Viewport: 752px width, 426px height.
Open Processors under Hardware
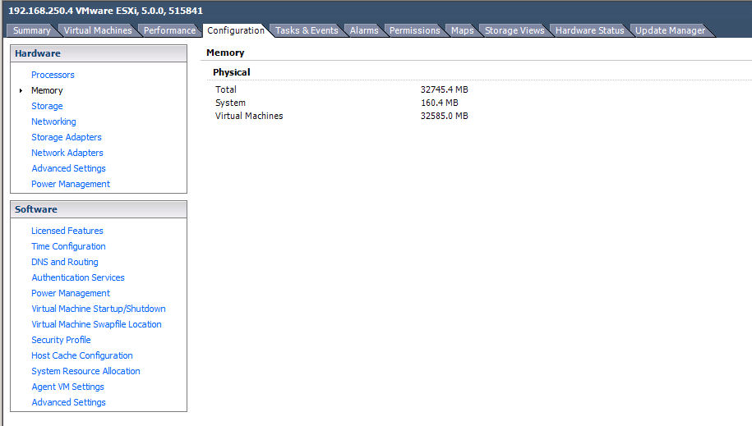point(53,75)
